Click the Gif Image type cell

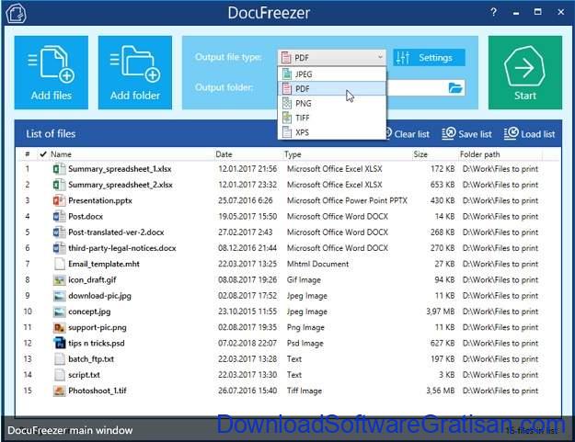(x=304, y=280)
